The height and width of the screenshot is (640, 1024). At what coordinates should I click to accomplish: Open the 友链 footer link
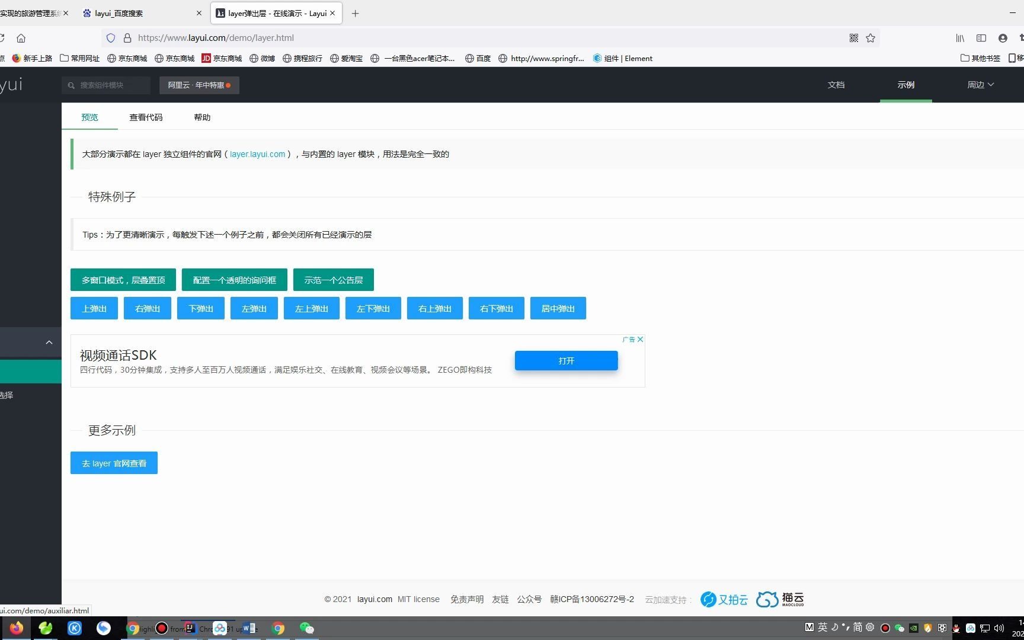500,599
